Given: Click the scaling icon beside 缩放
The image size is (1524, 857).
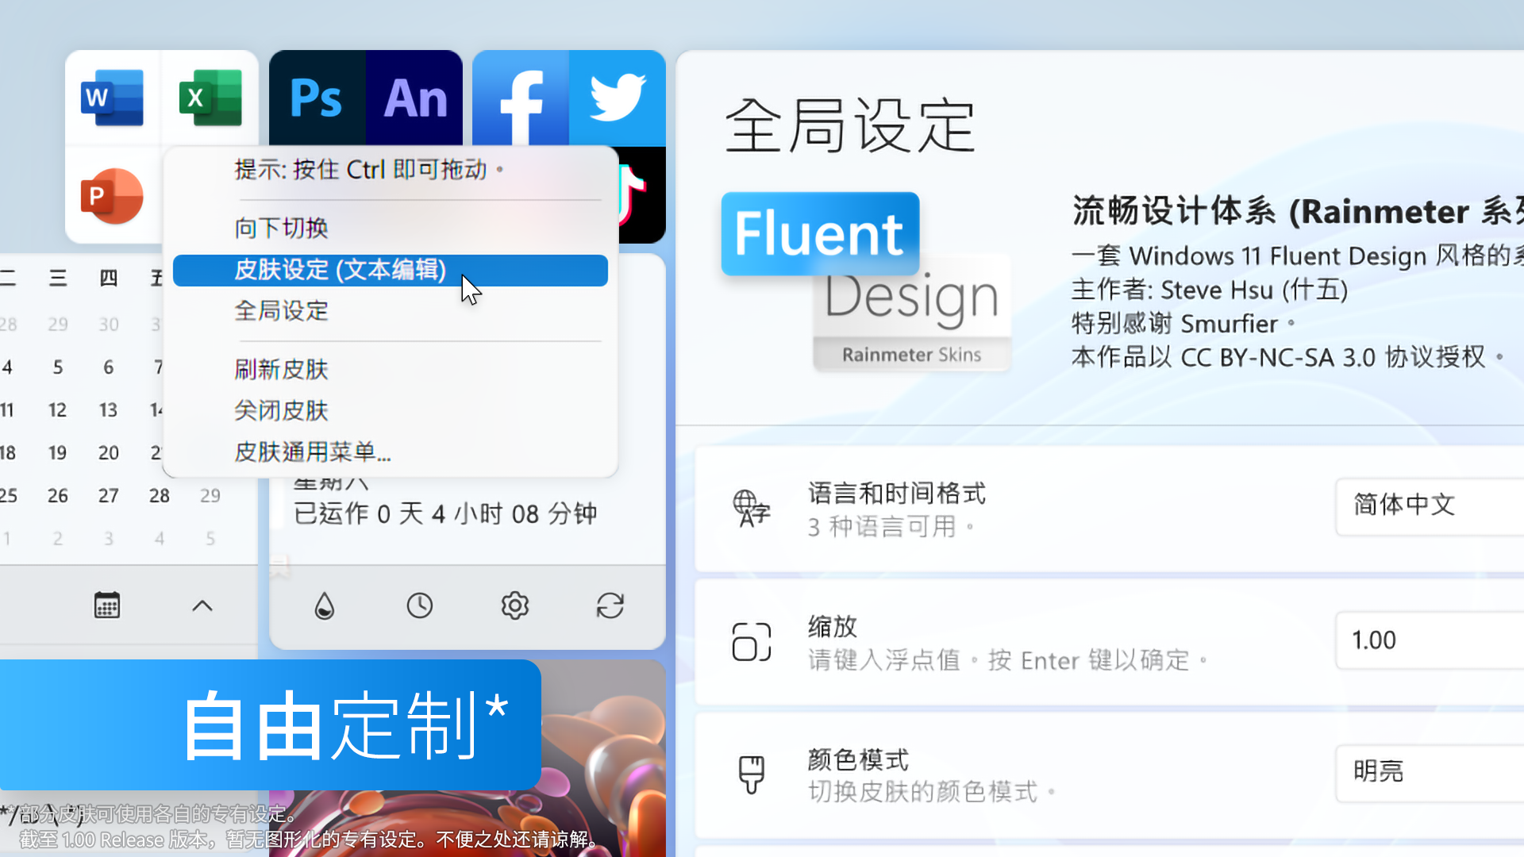Looking at the screenshot, I should click(752, 642).
